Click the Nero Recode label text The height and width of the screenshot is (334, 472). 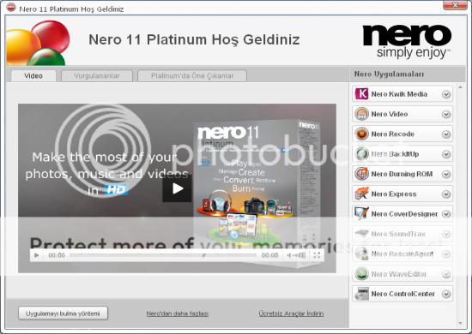click(x=392, y=134)
